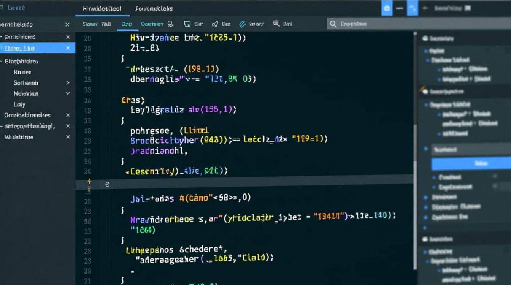Click the blue undo arrow icon top right
Screen dimensions: 511x285
pyautogui.click(x=413, y=8)
